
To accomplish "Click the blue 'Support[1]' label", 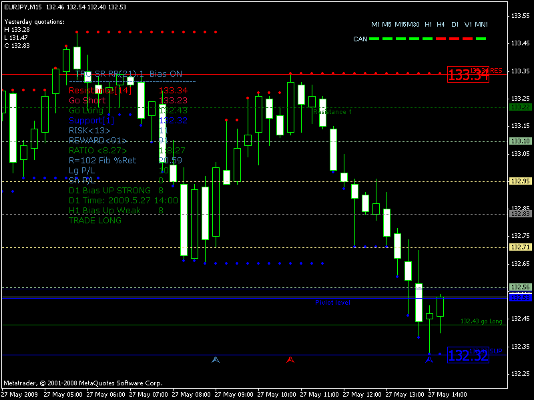I will [91, 121].
